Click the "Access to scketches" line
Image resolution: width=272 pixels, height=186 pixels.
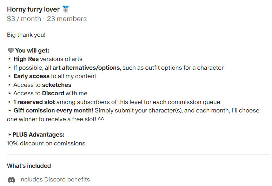tap(42, 85)
